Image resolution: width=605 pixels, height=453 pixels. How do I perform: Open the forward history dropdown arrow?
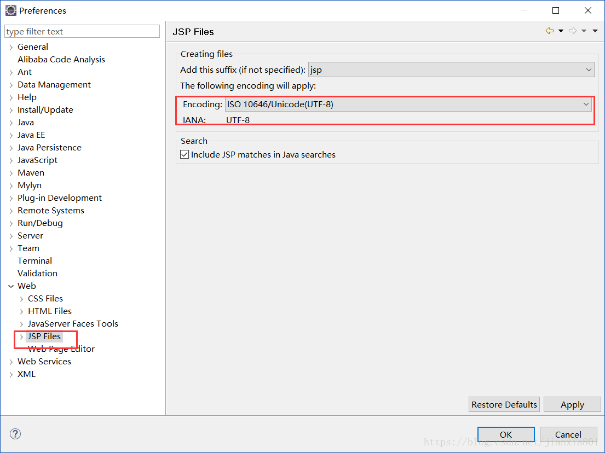coord(584,31)
